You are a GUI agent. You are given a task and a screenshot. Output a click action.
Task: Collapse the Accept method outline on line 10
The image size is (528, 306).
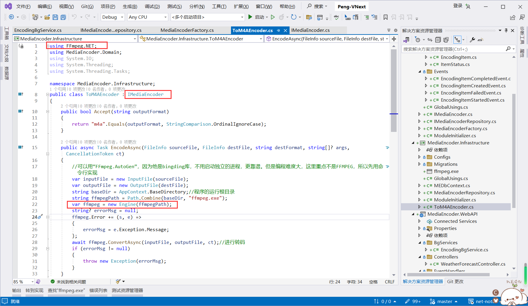coord(48,112)
